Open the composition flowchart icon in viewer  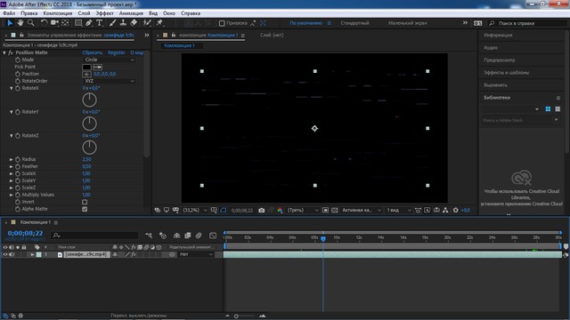[x=445, y=211]
